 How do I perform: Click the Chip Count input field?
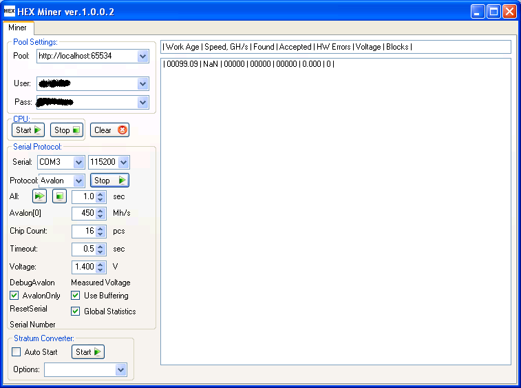pyautogui.click(x=84, y=232)
